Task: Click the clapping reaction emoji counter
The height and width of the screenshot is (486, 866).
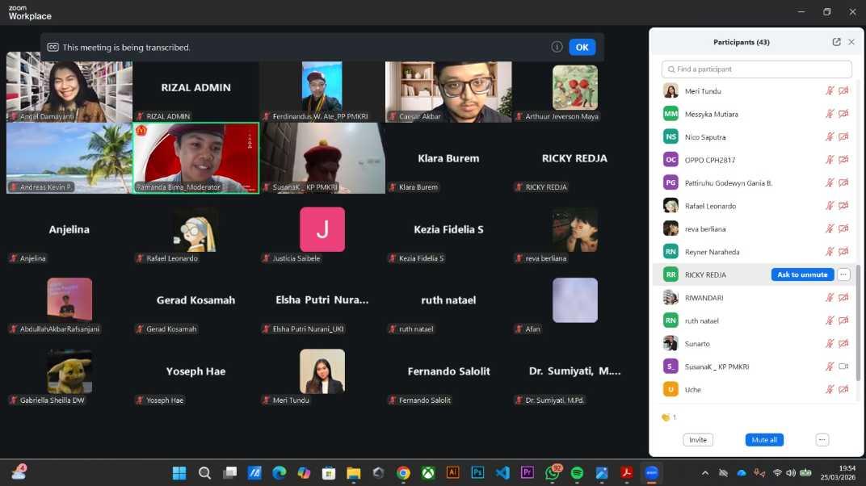Action: 668,417
